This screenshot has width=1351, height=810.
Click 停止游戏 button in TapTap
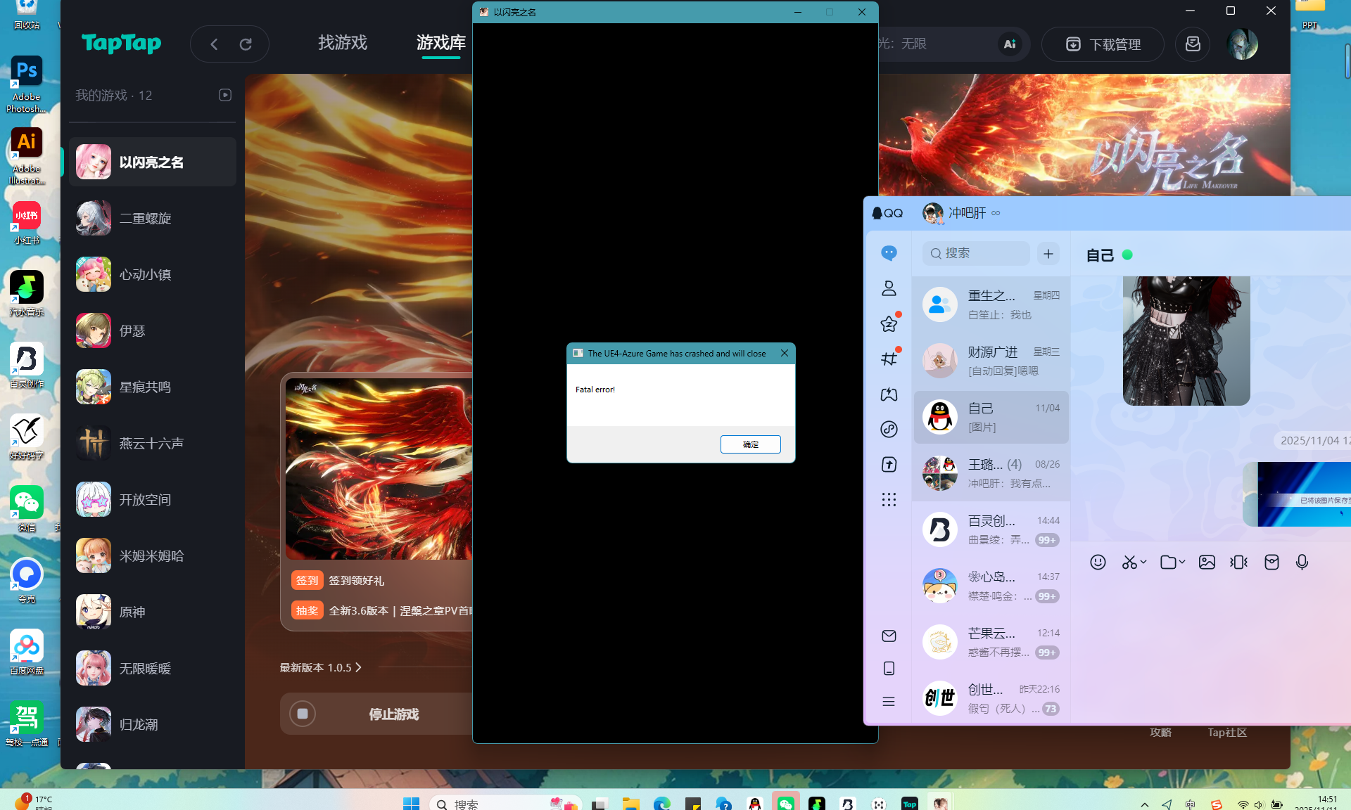[377, 714]
